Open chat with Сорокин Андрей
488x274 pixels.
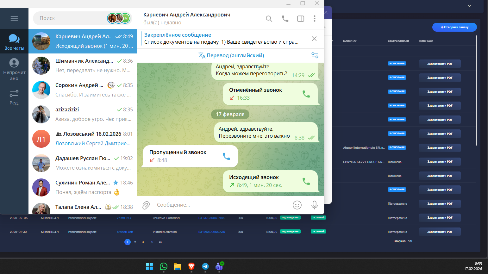(x=83, y=90)
